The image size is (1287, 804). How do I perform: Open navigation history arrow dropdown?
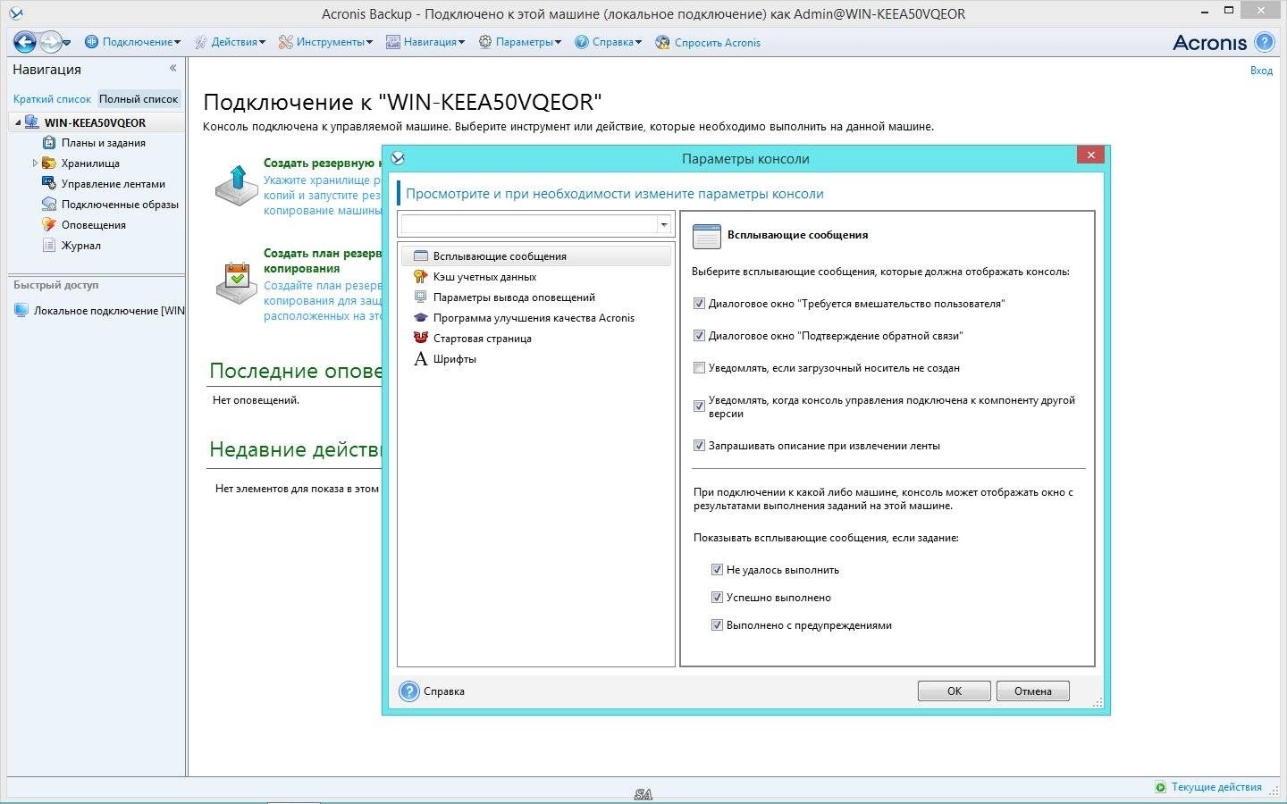66,43
